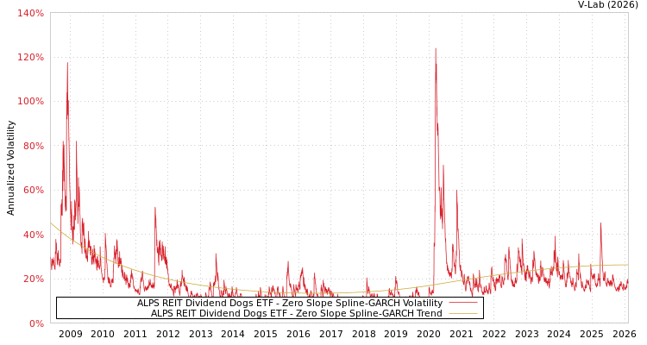Viewport: 647px width, 345px height.
Task: Click the 2009 x-axis label
Action: [70, 334]
